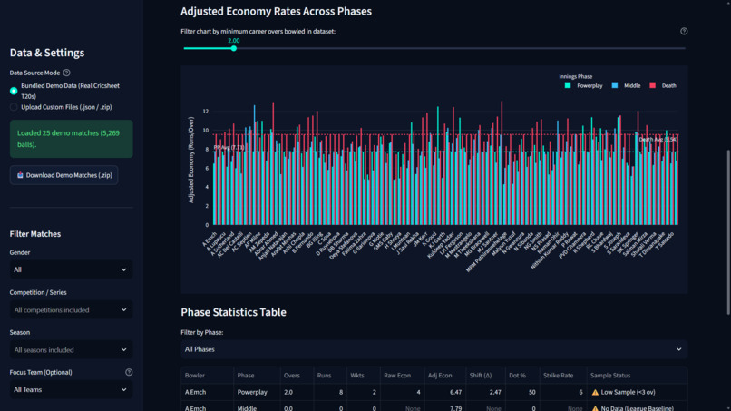Click the slider value 2.00 label

click(234, 41)
